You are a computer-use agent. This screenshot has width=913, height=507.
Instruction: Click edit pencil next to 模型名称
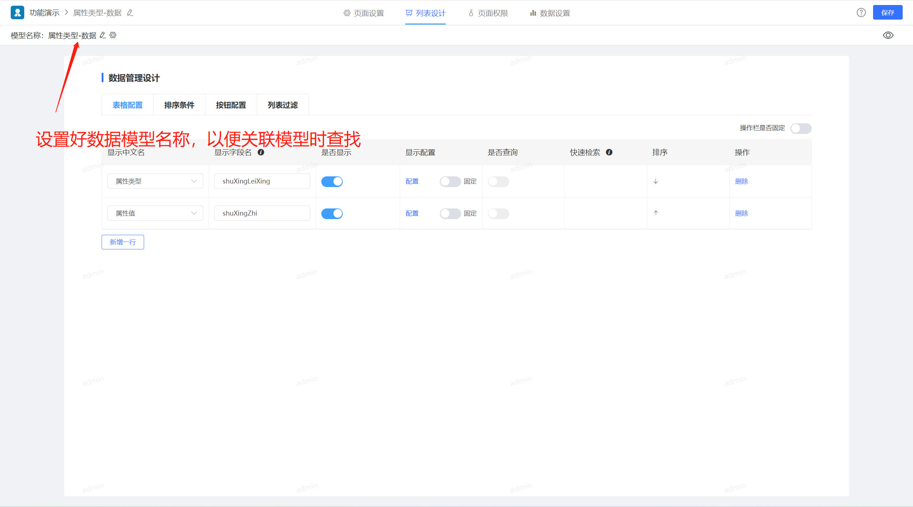pos(103,35)
